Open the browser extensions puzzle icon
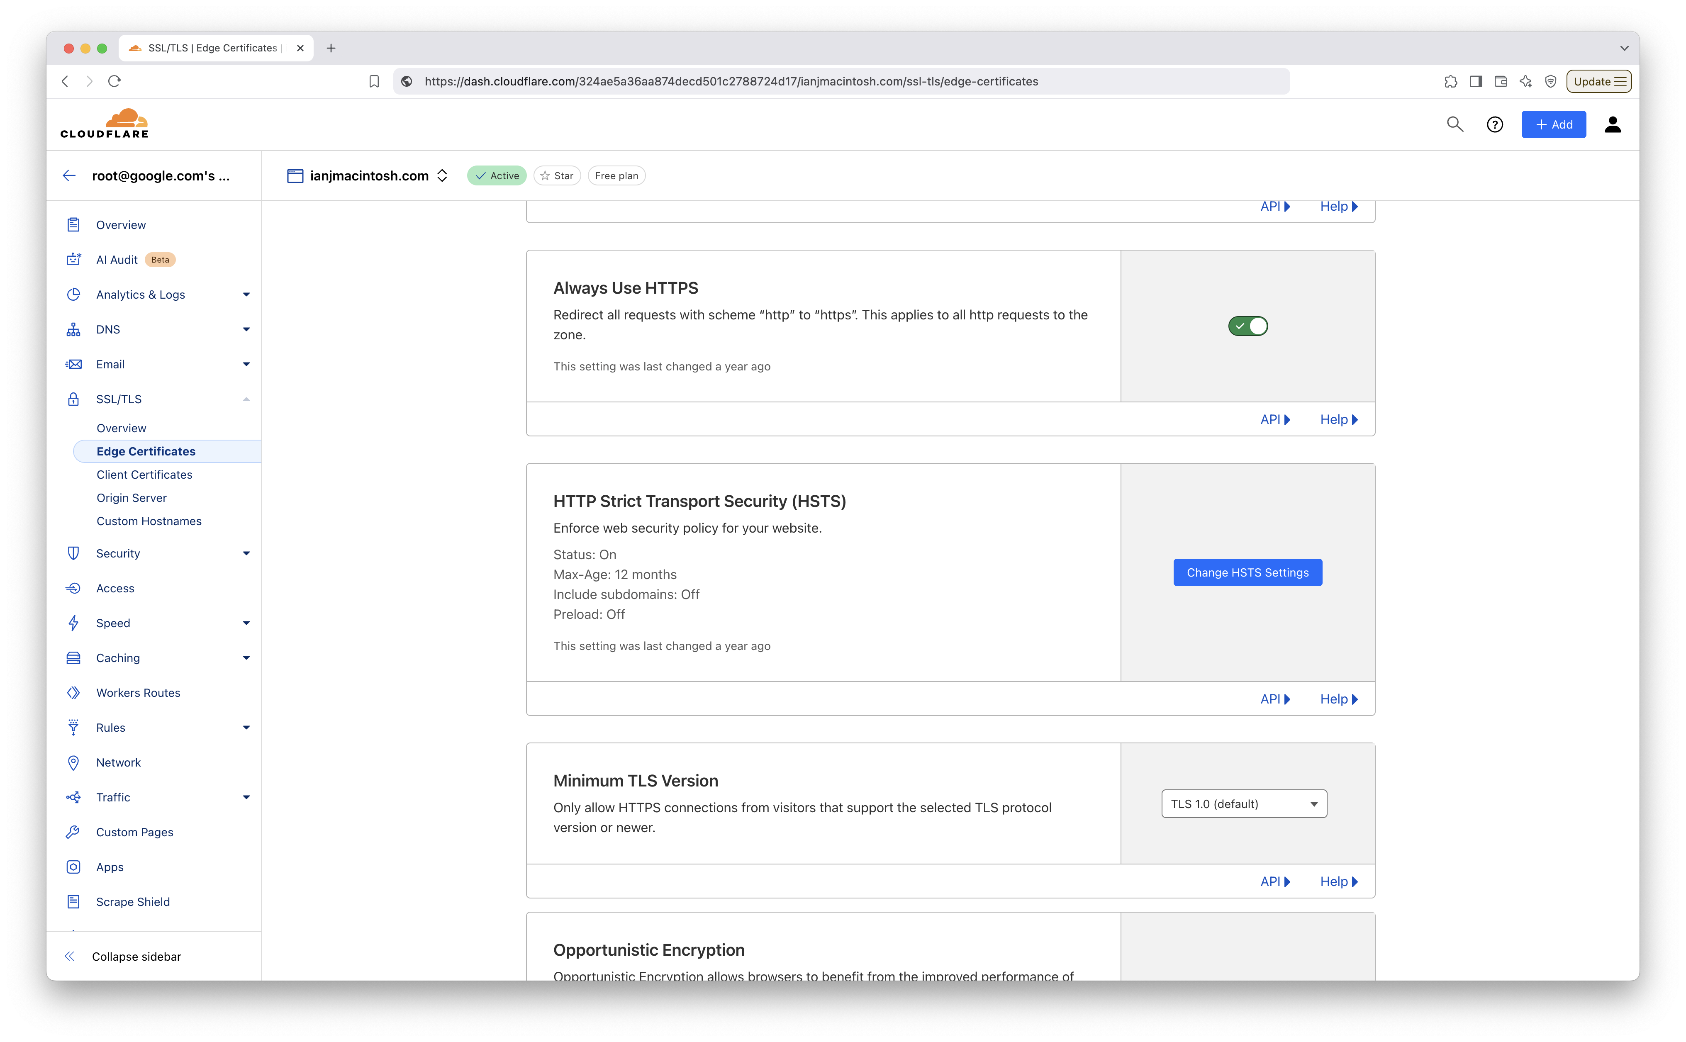 click(1450, 81)
